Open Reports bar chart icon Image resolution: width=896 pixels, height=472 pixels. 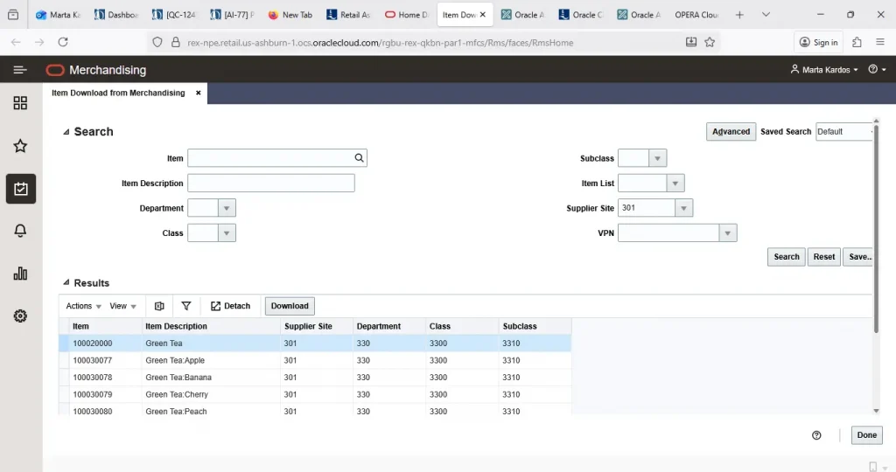point(20,274)
